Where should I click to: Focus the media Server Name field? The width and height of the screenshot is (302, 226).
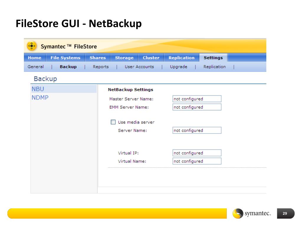197,130
